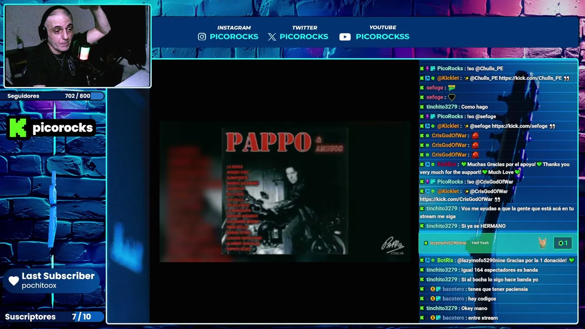The width and height of the screenshot is (585, 329).
Task: Click the X (Twitter) logo icon
Action: [272, 37]
